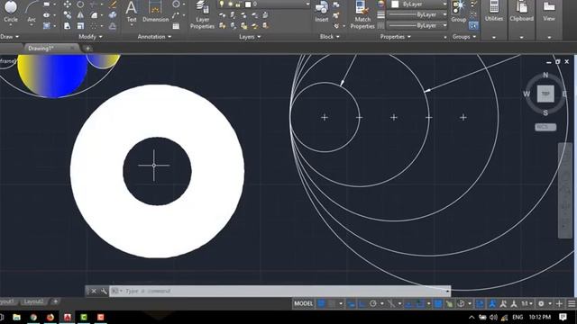Activate the Rotate tool in Modify
Viewport: 577px width, 324px height.
[80, 4]
